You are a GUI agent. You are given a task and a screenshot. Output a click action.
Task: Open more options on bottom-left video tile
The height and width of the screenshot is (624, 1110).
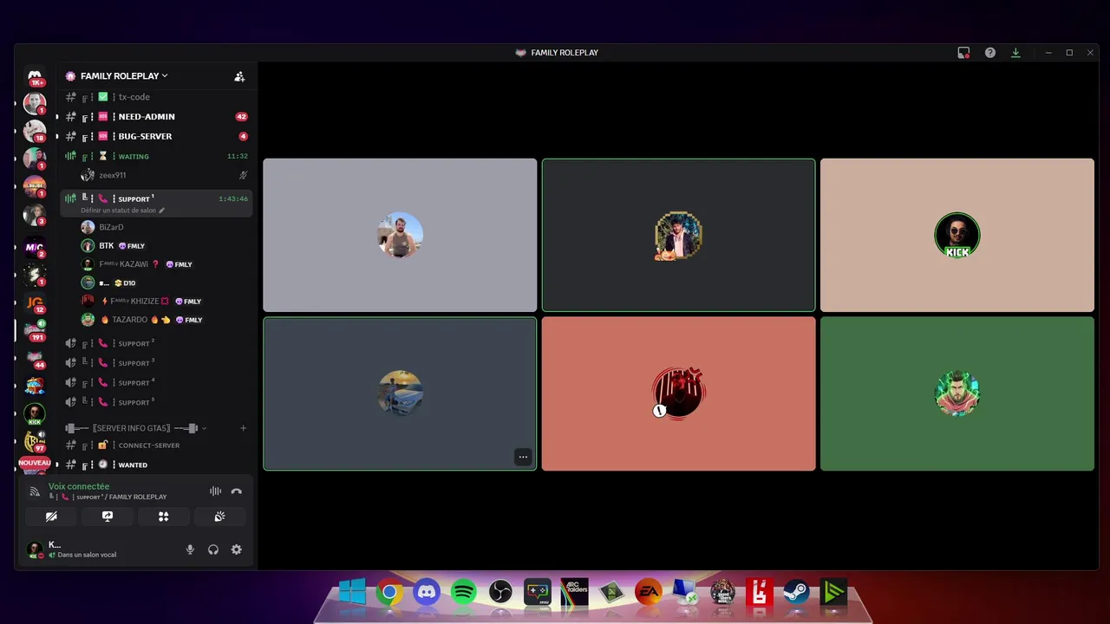point(523,457)
